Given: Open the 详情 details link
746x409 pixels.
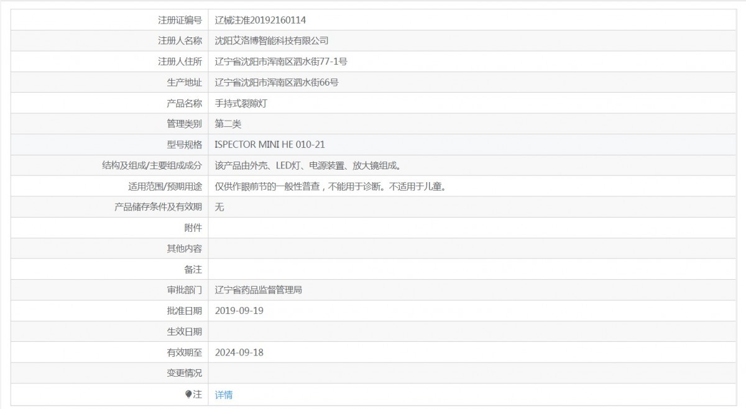Looking at the screenshot, I should tap(224, 395).
